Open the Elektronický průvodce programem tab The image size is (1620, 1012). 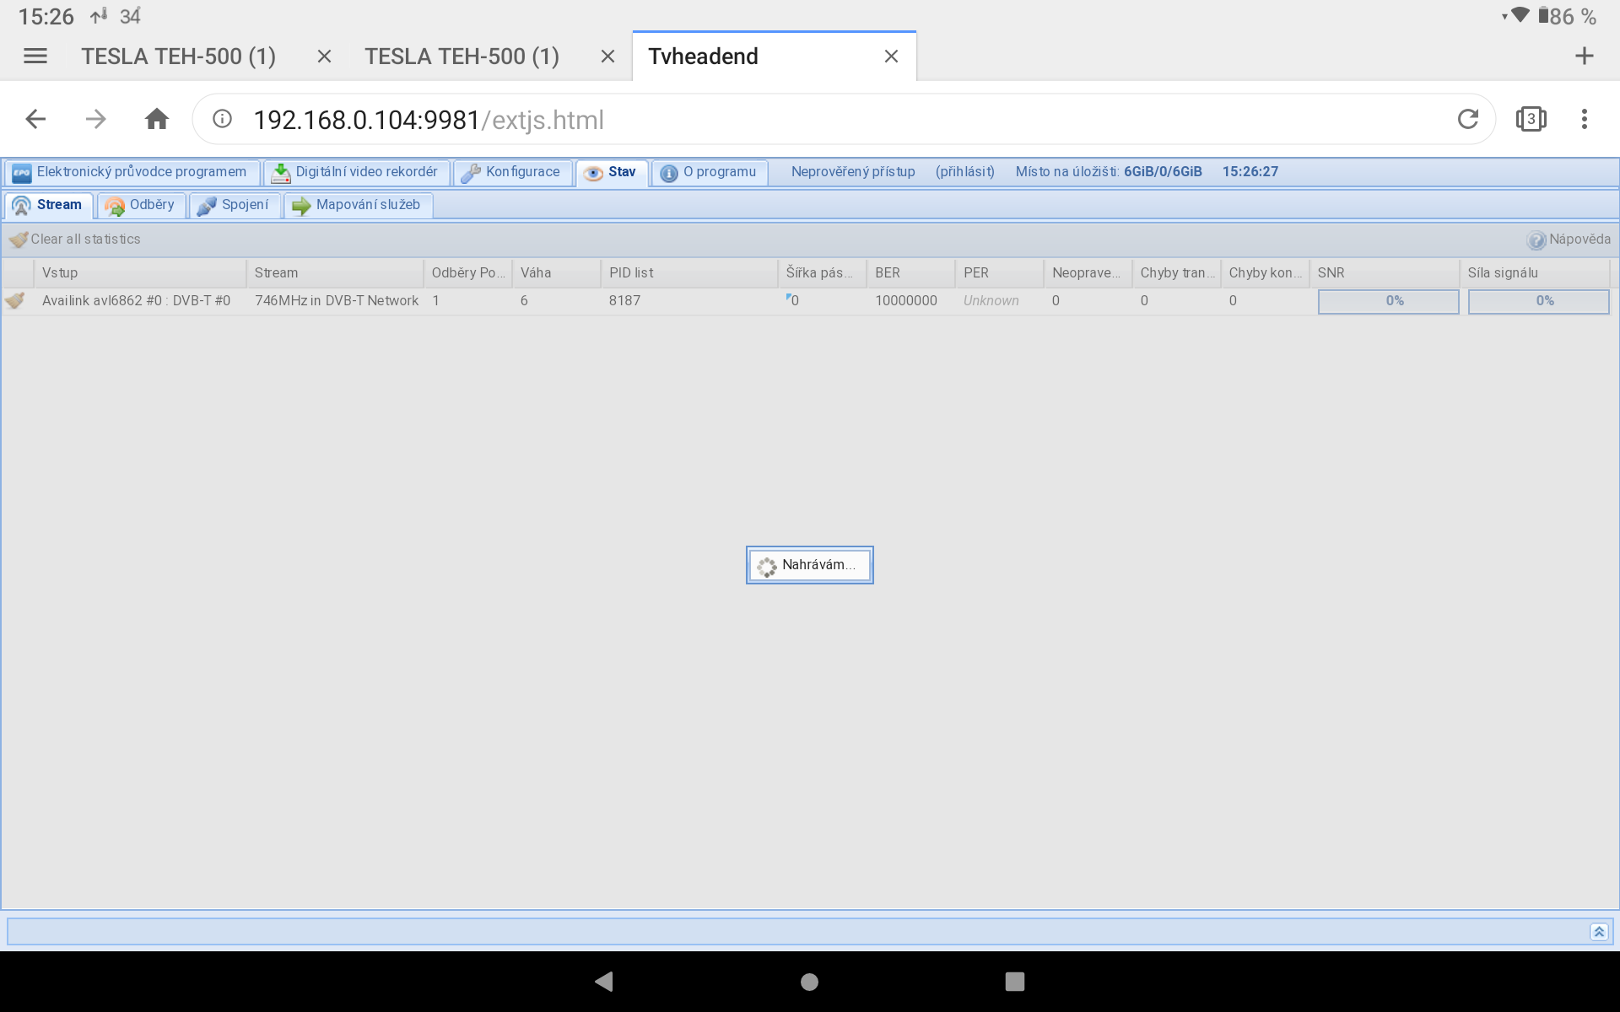pyautogui.click(x=132, y=172)
